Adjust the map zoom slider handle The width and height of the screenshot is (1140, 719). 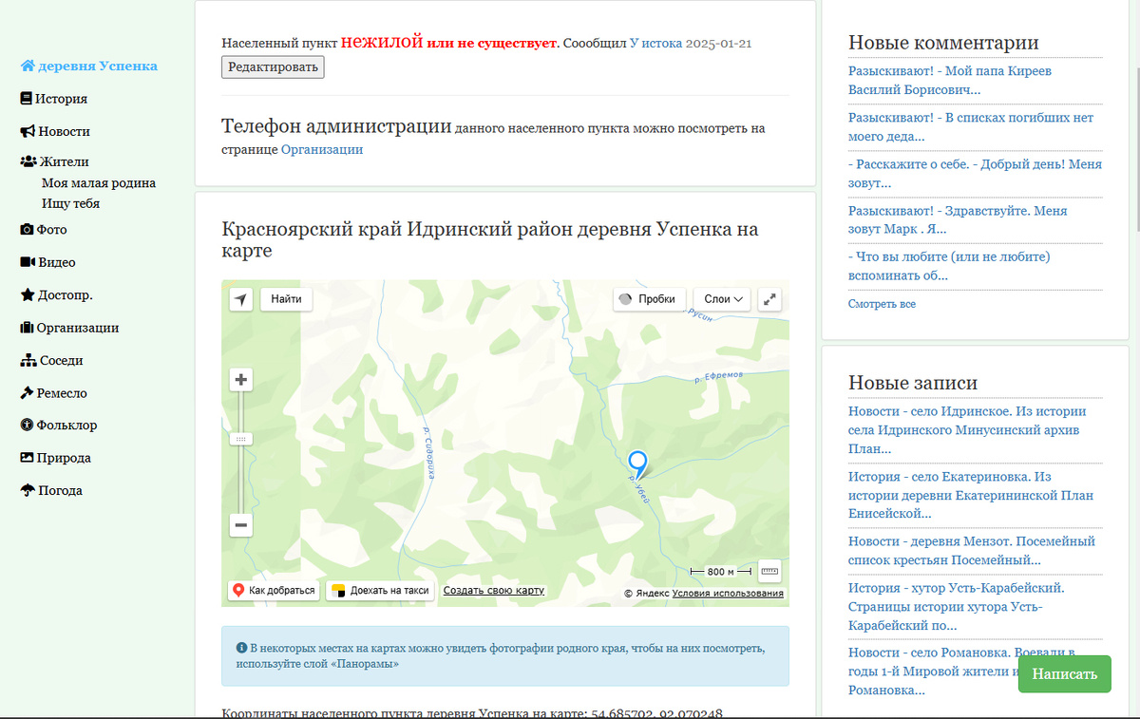241,439
